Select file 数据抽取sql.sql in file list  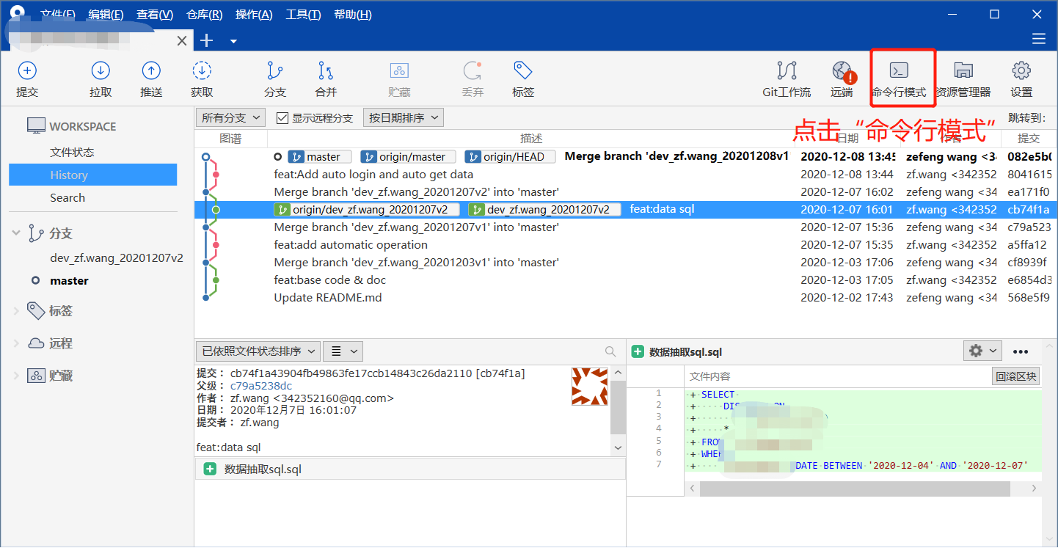(x=410, y=470)
